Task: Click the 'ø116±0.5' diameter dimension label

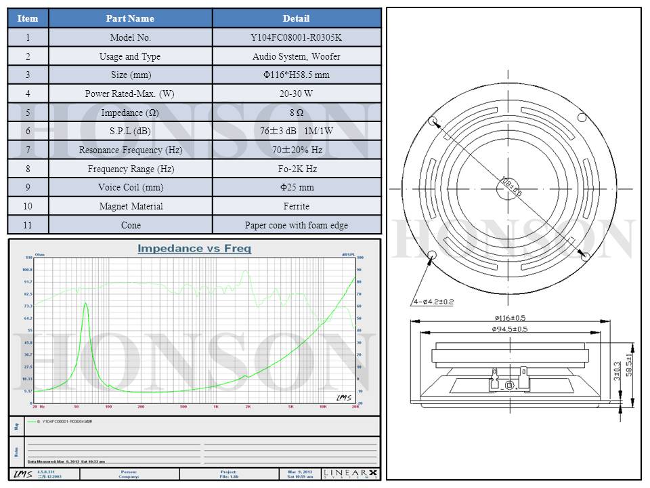Action: 510,318
